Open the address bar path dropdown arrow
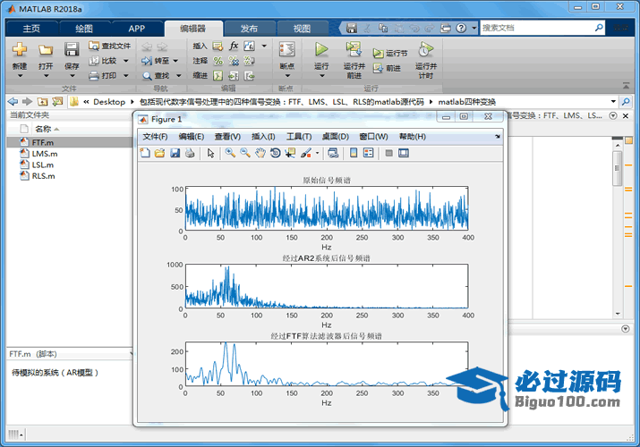This screenshot has width=640, height=447. click(x=613, y=101)
